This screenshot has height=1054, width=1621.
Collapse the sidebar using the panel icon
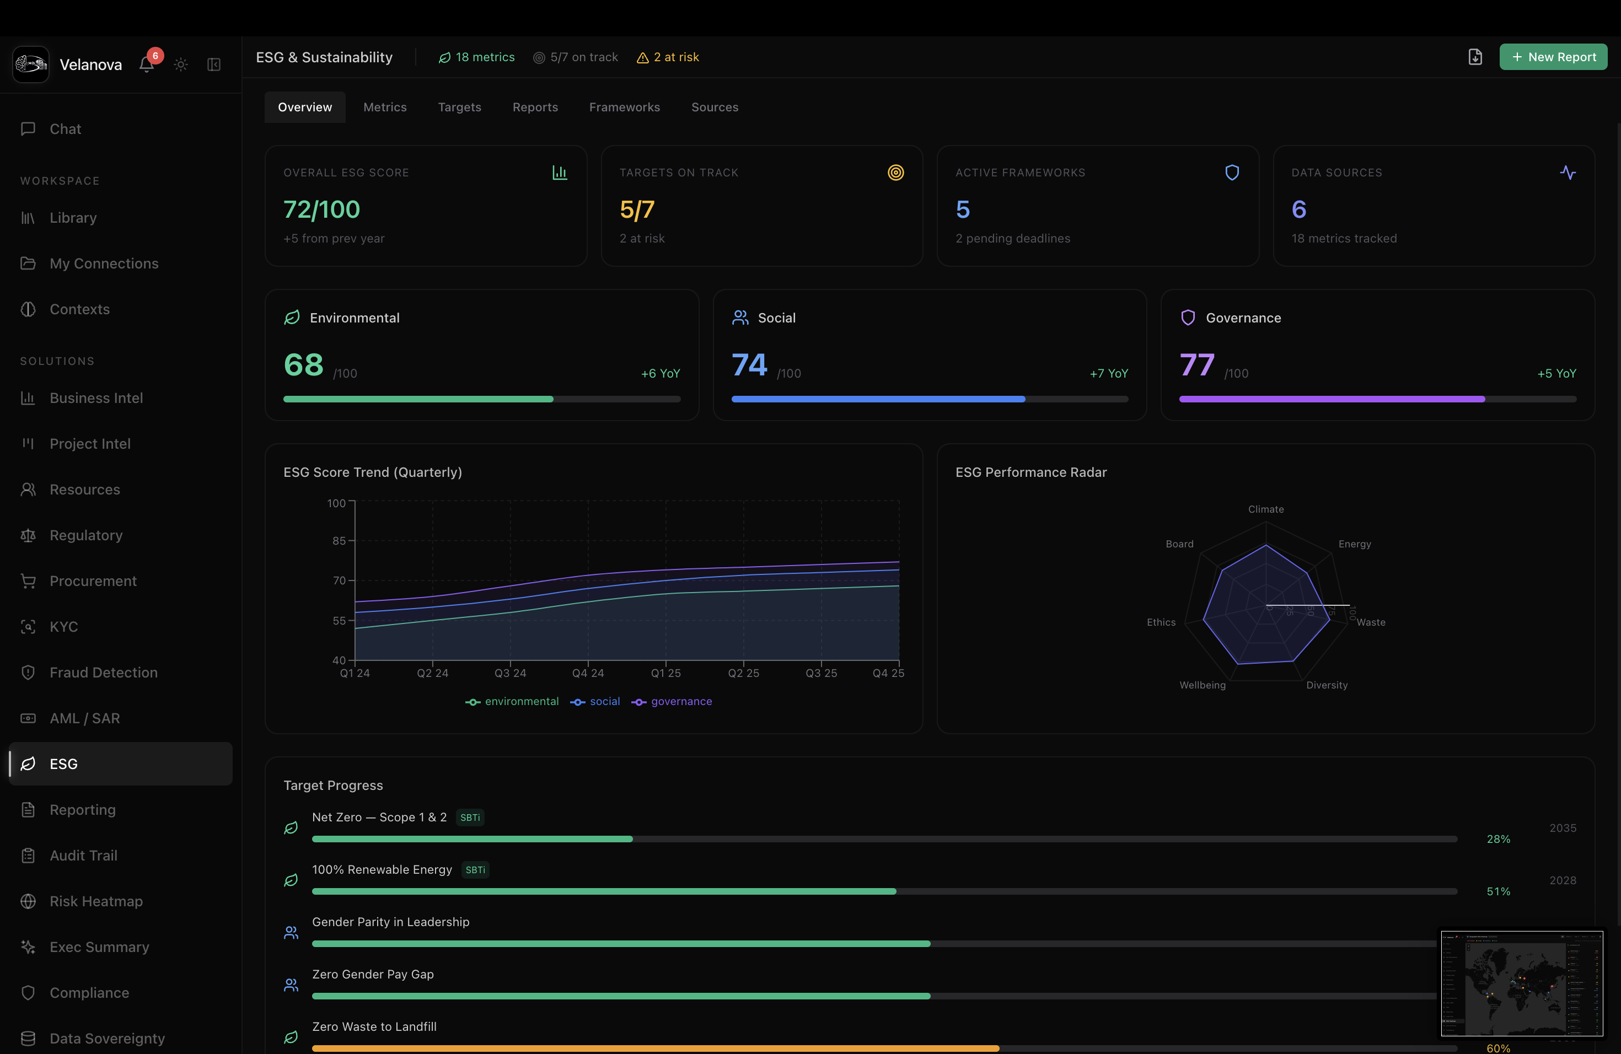pos(213,64)
